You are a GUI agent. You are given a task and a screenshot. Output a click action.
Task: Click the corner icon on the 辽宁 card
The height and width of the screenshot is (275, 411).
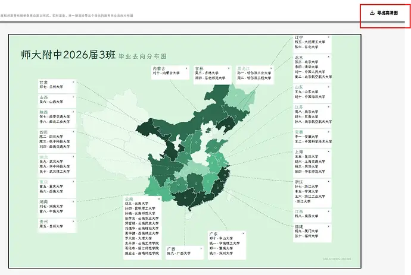(x=328, y=37)
